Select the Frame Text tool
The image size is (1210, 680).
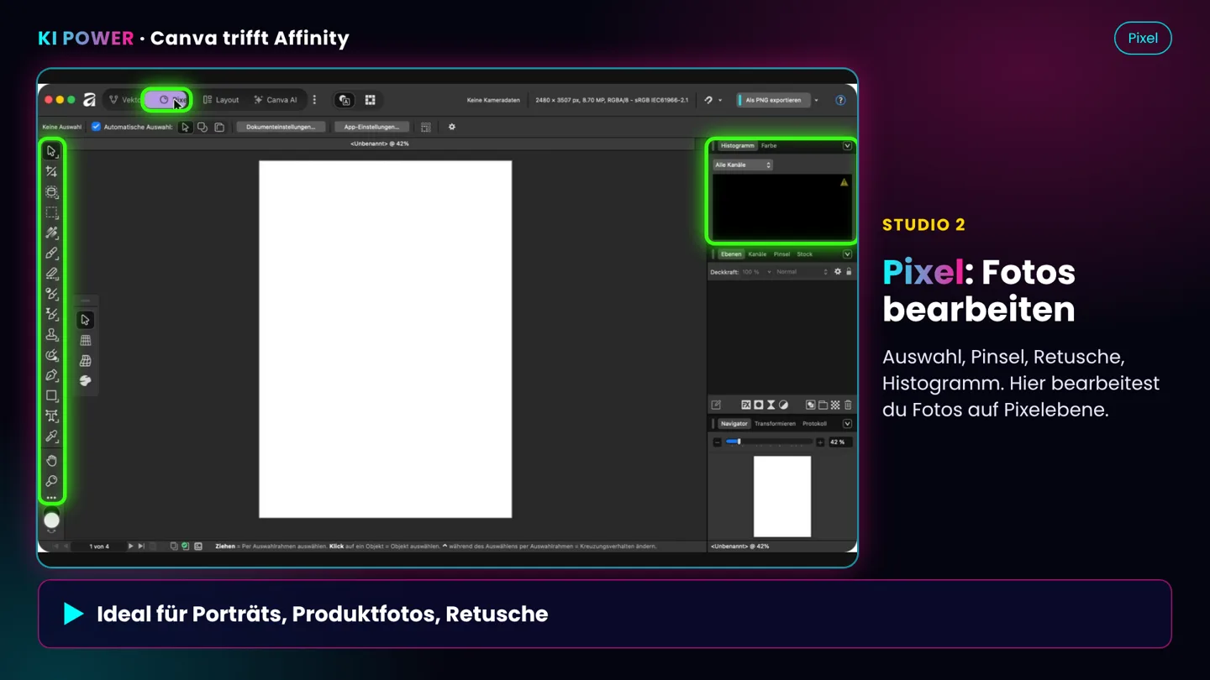[51, 416]
